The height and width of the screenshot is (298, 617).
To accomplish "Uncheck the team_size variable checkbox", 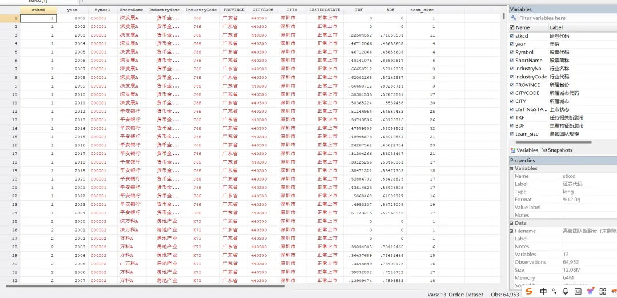I will coord(512,134).
